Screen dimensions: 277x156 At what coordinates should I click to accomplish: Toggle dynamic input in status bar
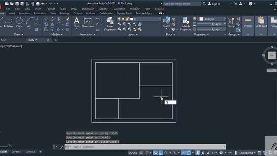point(155,153)
